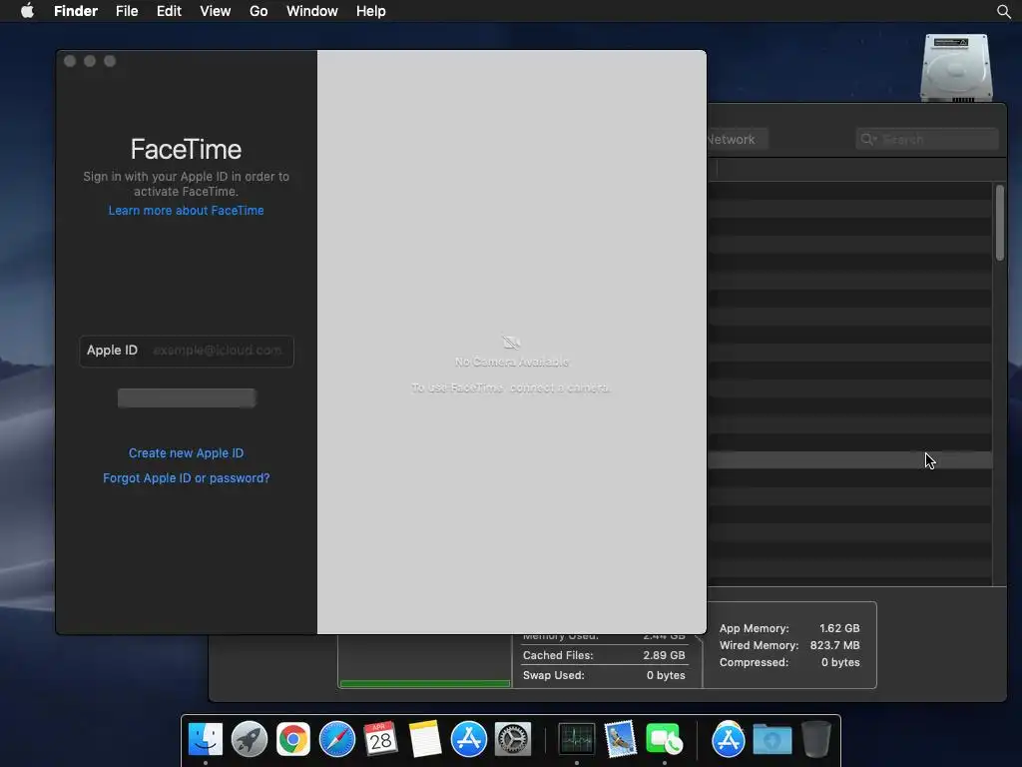
Task: Click Forgot Apple ID or password link
Action: 186,478
